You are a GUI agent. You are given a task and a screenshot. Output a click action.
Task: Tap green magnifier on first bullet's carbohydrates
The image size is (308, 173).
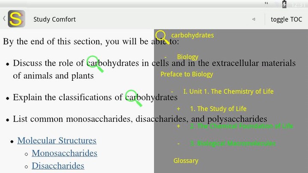(x=95, y=64)
